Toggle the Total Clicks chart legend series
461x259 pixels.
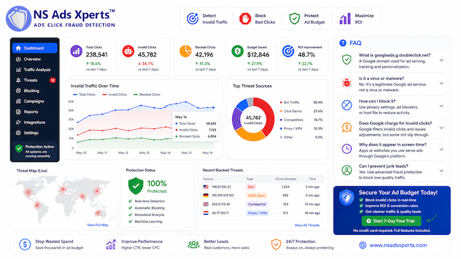[x=84, y=94]
